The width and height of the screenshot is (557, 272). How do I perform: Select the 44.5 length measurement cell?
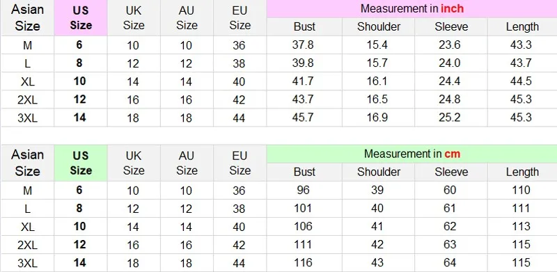522,81
